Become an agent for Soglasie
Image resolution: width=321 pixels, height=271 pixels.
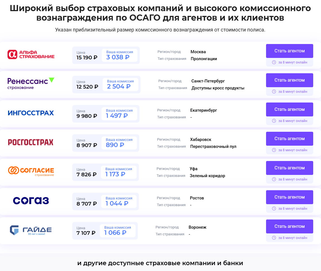pyautogui.click(x=289, y=168)
